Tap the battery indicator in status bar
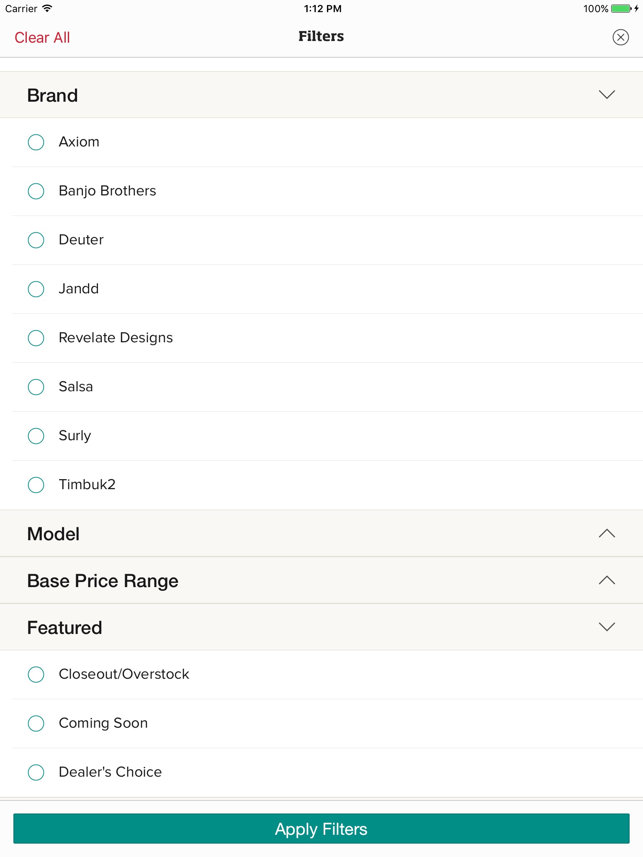643x857 pixels. pos(621,9)
